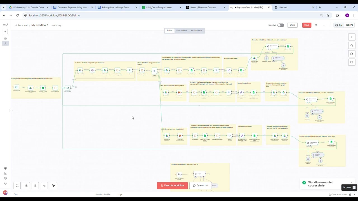The height and width of the screenshot is (201, 358).
Task: Open the Personal projects icon in sidebar
Action: (x=5, y=43)
